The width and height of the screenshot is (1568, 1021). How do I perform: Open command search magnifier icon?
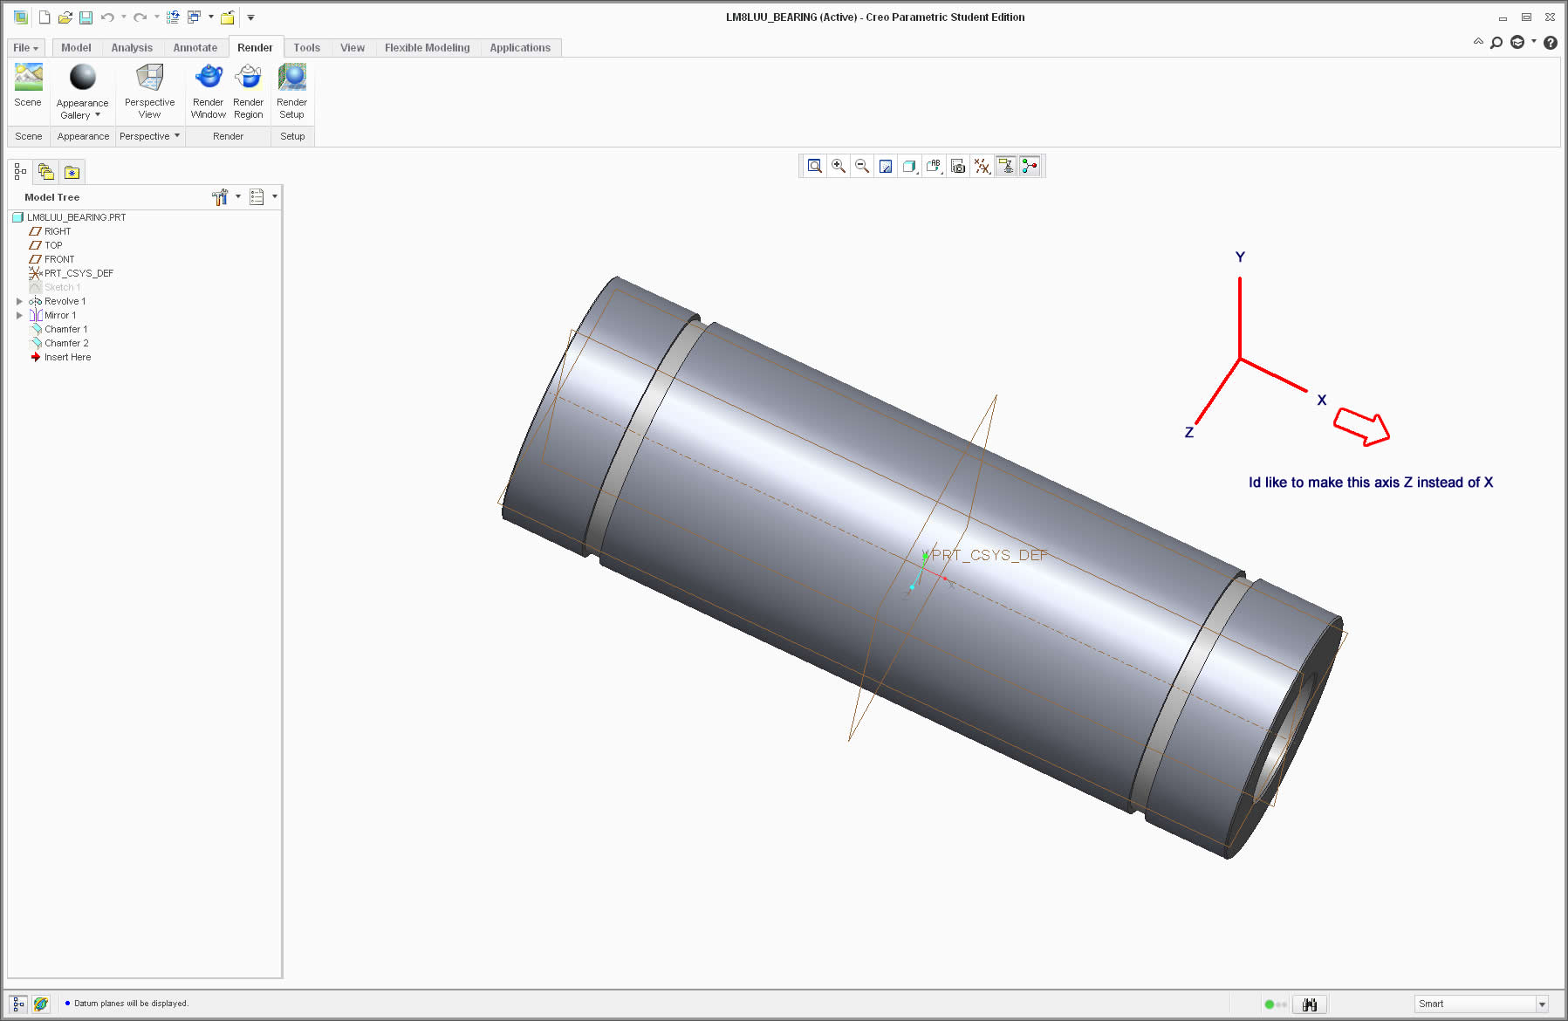coord(1496,42)
